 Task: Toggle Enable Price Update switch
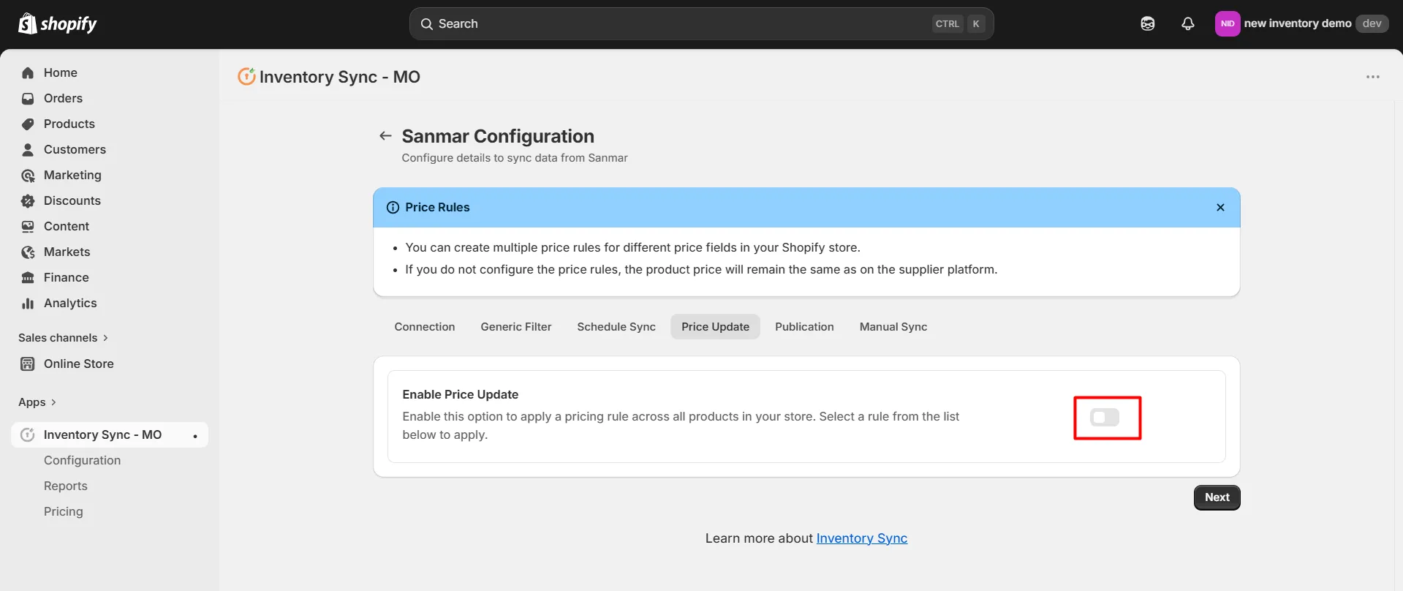click(x=1105, y=418)
